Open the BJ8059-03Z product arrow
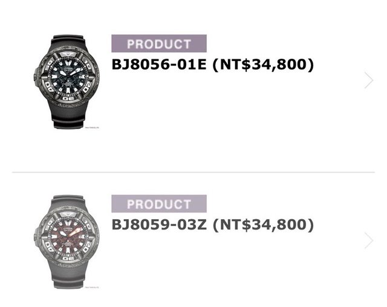The width and height of the screenshot is (387, 307). (x=368, y=240)
